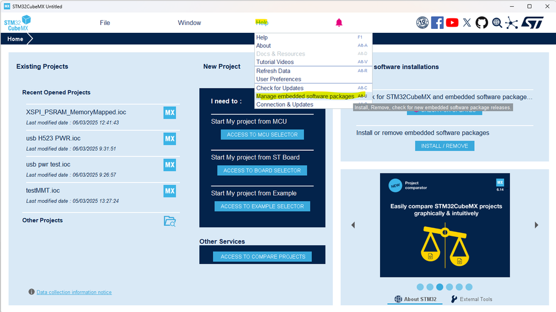Viewport: 556px width, 312px height.
Task: Click ACCESS TO MCU SELECTOR
Action: click(262, 135)
